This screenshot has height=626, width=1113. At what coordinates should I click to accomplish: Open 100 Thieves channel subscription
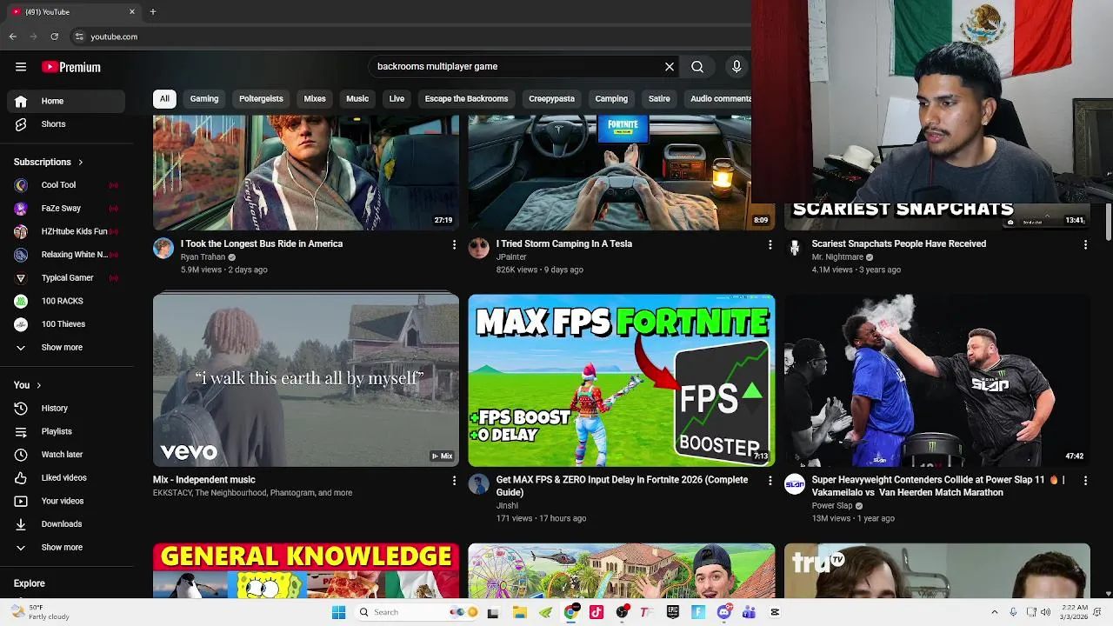[66, 324]
